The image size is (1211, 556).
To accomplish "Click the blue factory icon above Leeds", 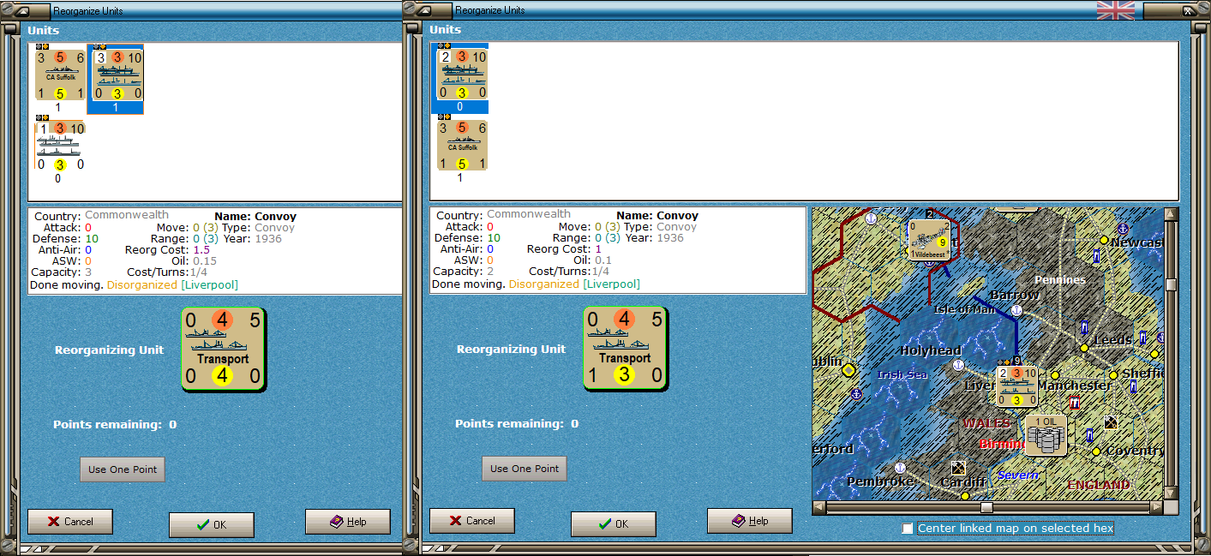I will 1084,326.
